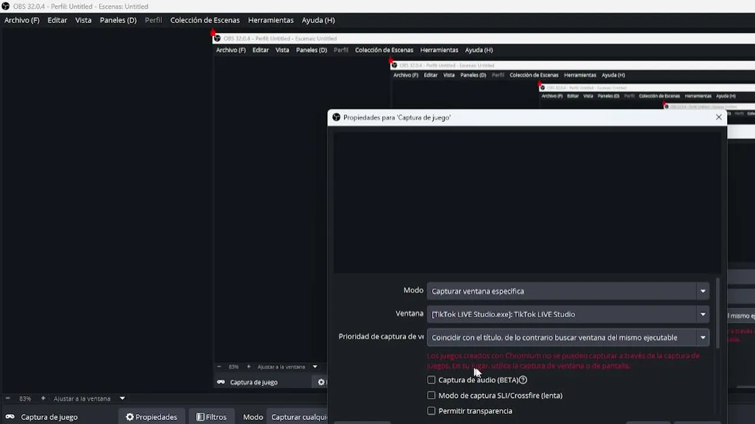755x424 pixels.
Task: Click the main 83% zoom percentage value
Action: click(25, 399)
